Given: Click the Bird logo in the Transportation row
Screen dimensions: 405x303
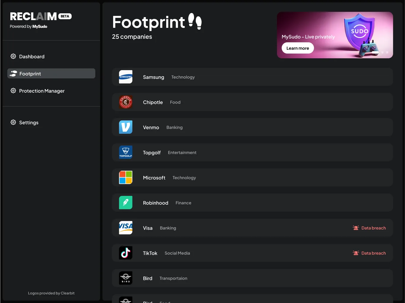Looking at the screenshot, I should pyautogui.click(x=126, y=278).
